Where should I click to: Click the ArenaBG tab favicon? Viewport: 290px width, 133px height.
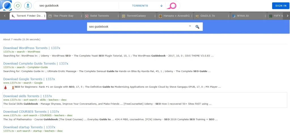[x=160, y=16]
